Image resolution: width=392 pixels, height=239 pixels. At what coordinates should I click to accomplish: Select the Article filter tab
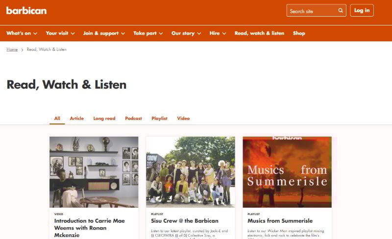tap(77, 119)
